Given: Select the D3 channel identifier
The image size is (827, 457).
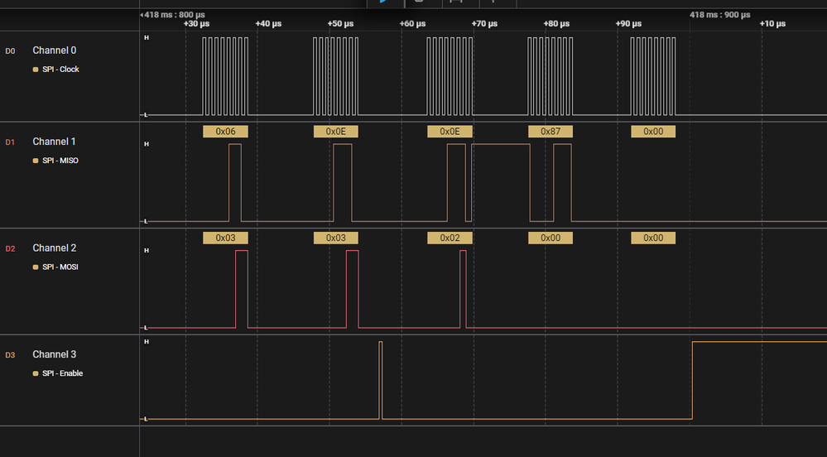Looking at the screenshot, I should pos(10,355).
